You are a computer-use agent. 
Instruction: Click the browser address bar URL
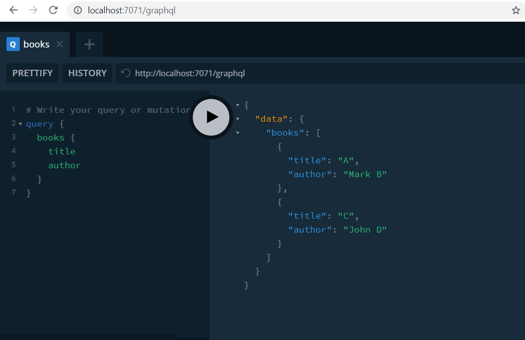click(131, 10)
